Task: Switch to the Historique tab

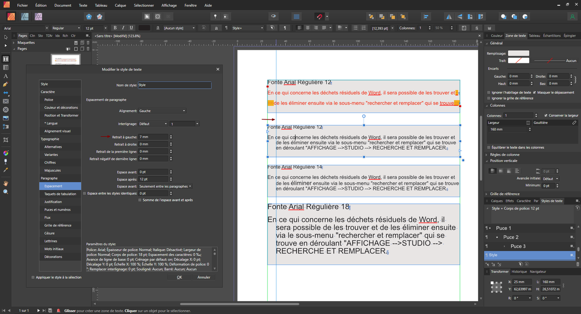Action: coord(519,271)
